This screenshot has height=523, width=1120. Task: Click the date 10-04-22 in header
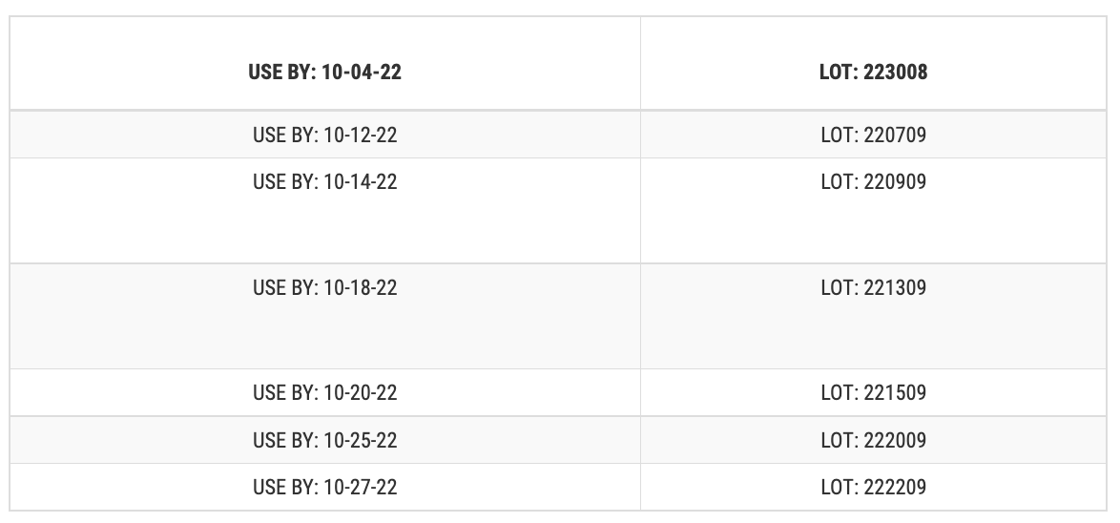[x=362, y=73]
